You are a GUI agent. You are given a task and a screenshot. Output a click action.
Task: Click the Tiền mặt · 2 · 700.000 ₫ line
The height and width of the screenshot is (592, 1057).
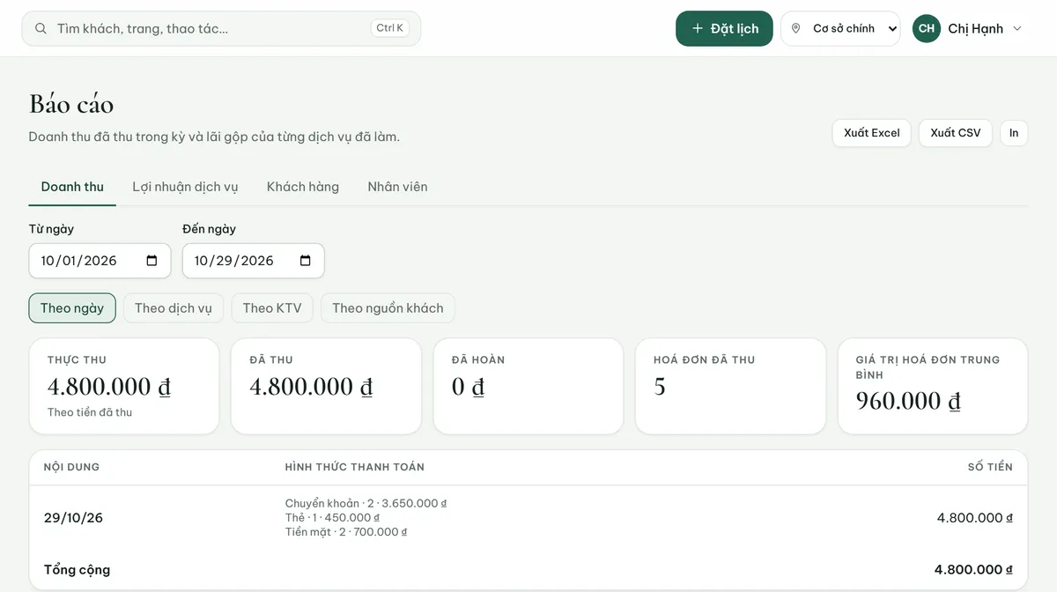click(x=346, y=532)
